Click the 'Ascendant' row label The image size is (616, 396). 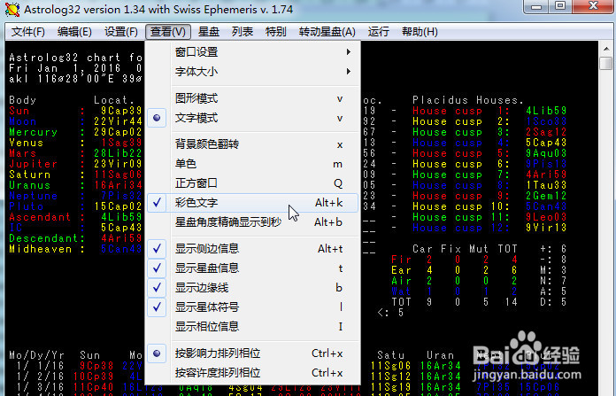point(40,217)
